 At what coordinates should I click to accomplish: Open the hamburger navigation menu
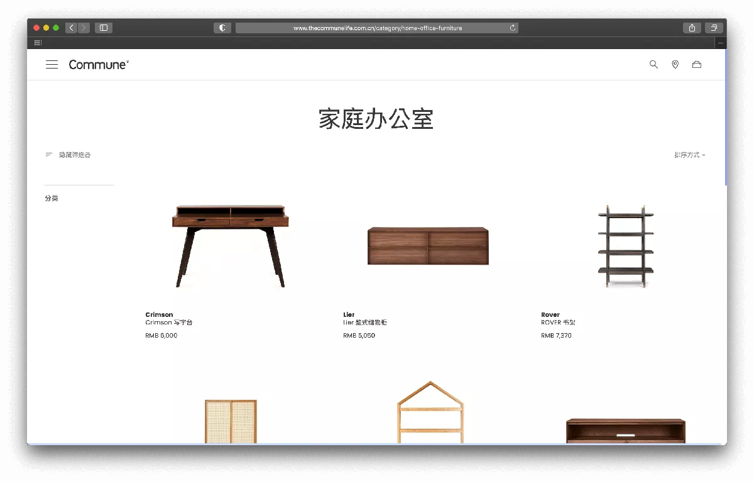[52, 65]
